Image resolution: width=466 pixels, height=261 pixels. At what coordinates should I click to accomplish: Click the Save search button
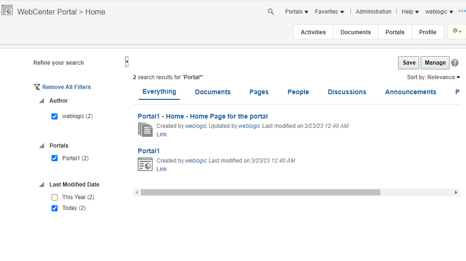409,63
